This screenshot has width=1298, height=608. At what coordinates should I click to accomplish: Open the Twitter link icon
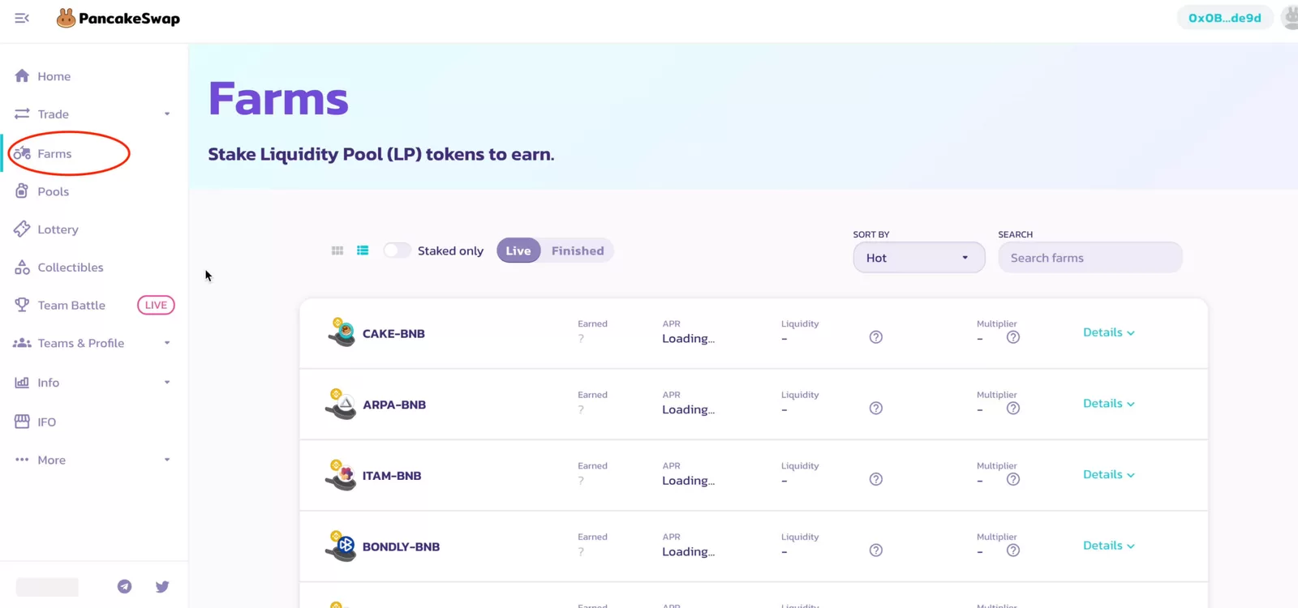(162, 586)
